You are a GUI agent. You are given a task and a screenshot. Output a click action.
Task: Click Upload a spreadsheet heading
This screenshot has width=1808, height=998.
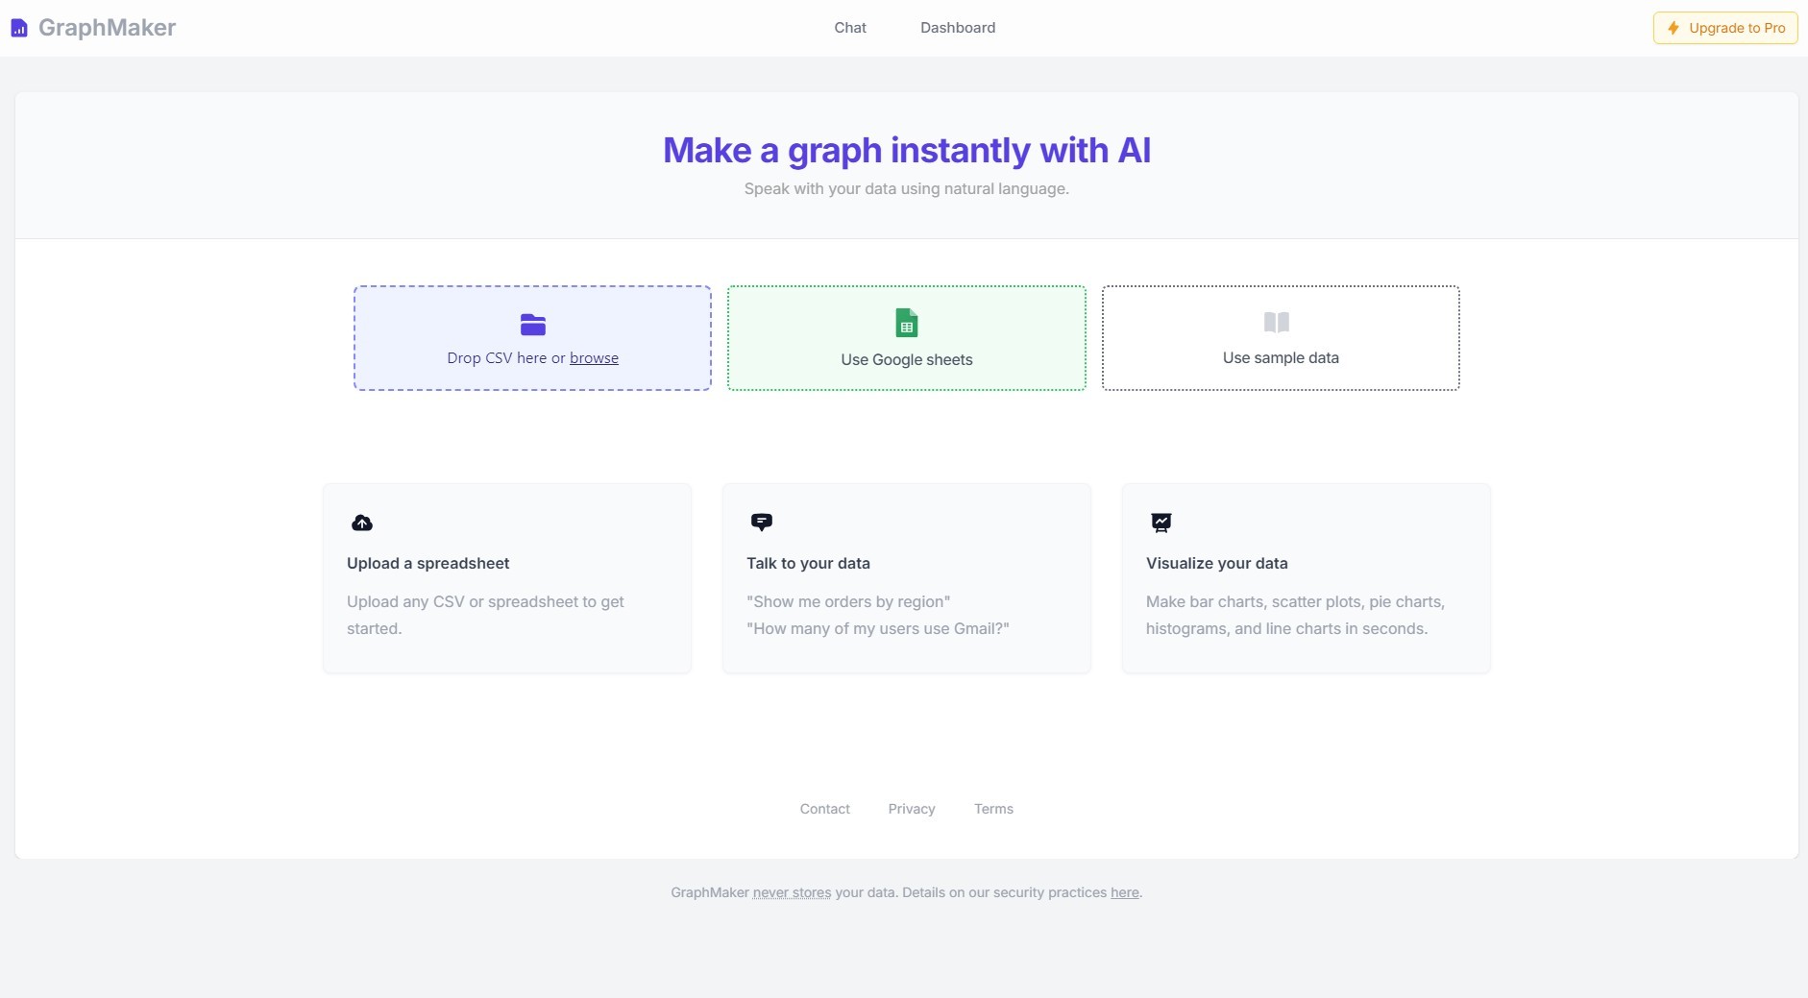[x=428, y=564]
